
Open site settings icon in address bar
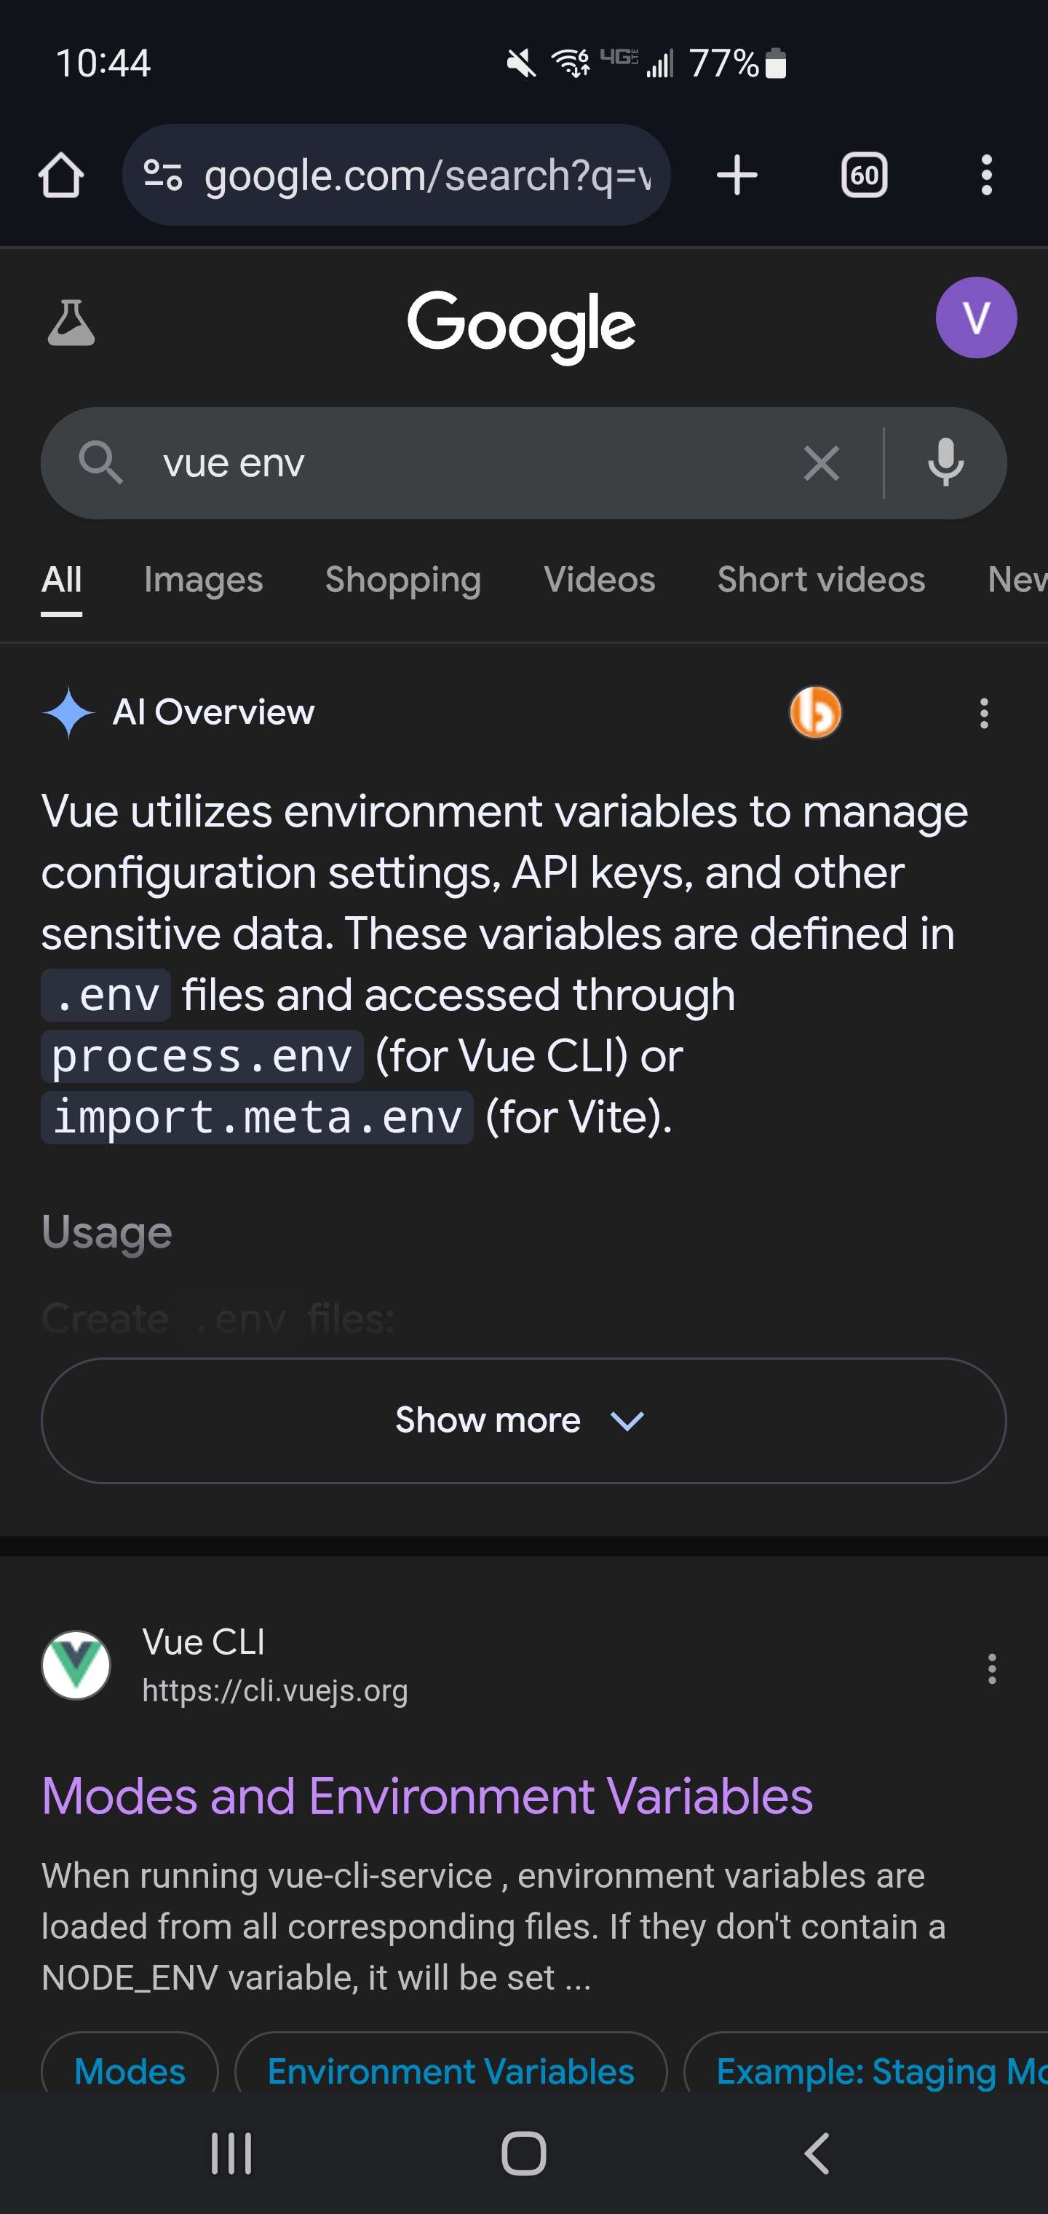coord(162,176)
